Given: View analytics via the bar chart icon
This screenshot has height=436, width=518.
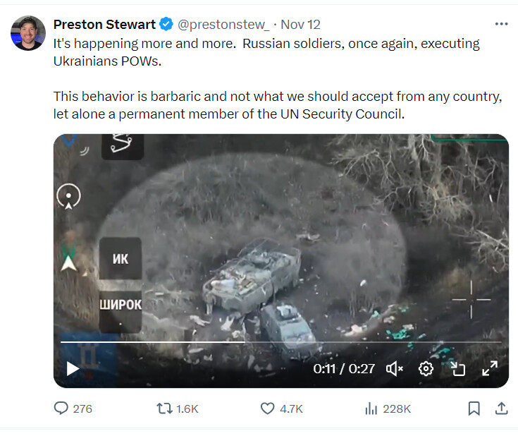Looking at the screenshot, I should [x=371, y=408].
